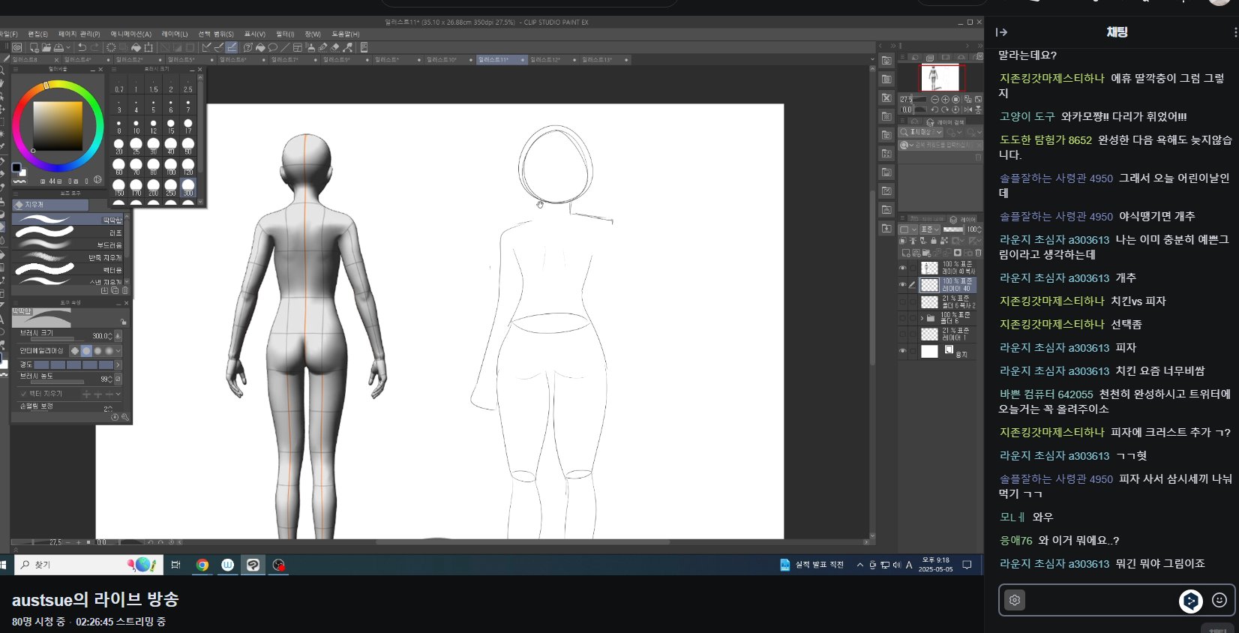Show the '폴더 6 복사 2' layer
Viewport: 1239px width, 633px height.
click(x=902, y=301)
